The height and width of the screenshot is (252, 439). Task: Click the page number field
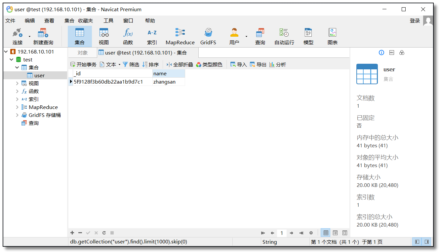282,233
